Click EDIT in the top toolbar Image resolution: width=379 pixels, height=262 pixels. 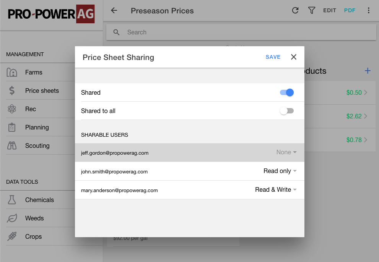[330, 10]
